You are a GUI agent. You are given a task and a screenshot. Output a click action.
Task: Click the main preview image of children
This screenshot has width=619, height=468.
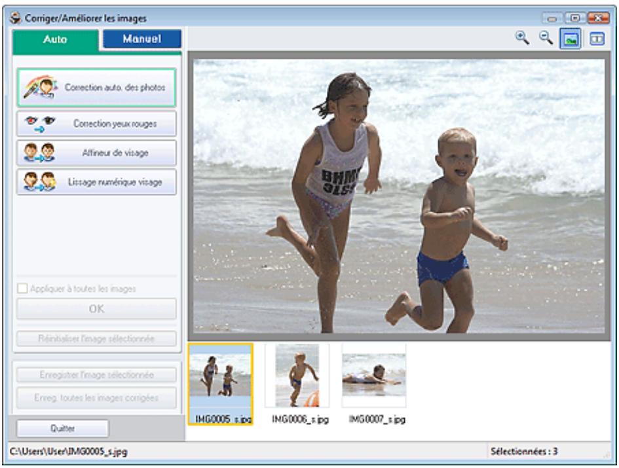(399, 196)
